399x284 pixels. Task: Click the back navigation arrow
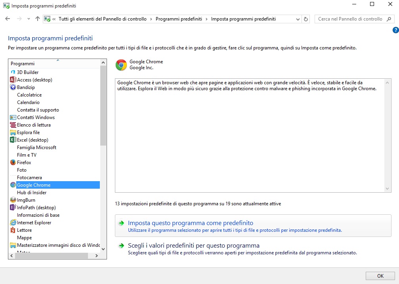tap(7, 19)
